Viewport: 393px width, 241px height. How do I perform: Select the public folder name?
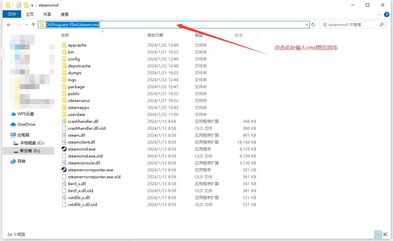(74, 94)
